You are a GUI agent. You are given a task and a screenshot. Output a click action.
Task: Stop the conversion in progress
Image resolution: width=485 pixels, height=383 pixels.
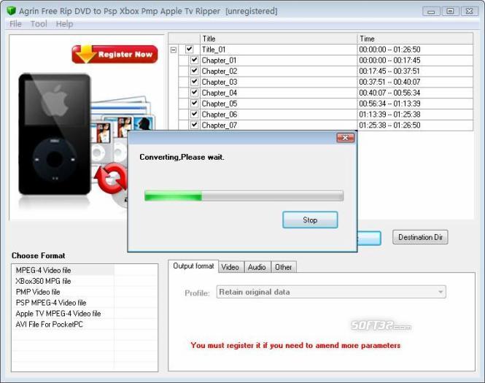pyautogui.click(x=310, y=220)
